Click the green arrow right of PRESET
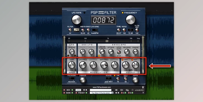The height and width of the screenshot is (102, 203). point(86,93)
